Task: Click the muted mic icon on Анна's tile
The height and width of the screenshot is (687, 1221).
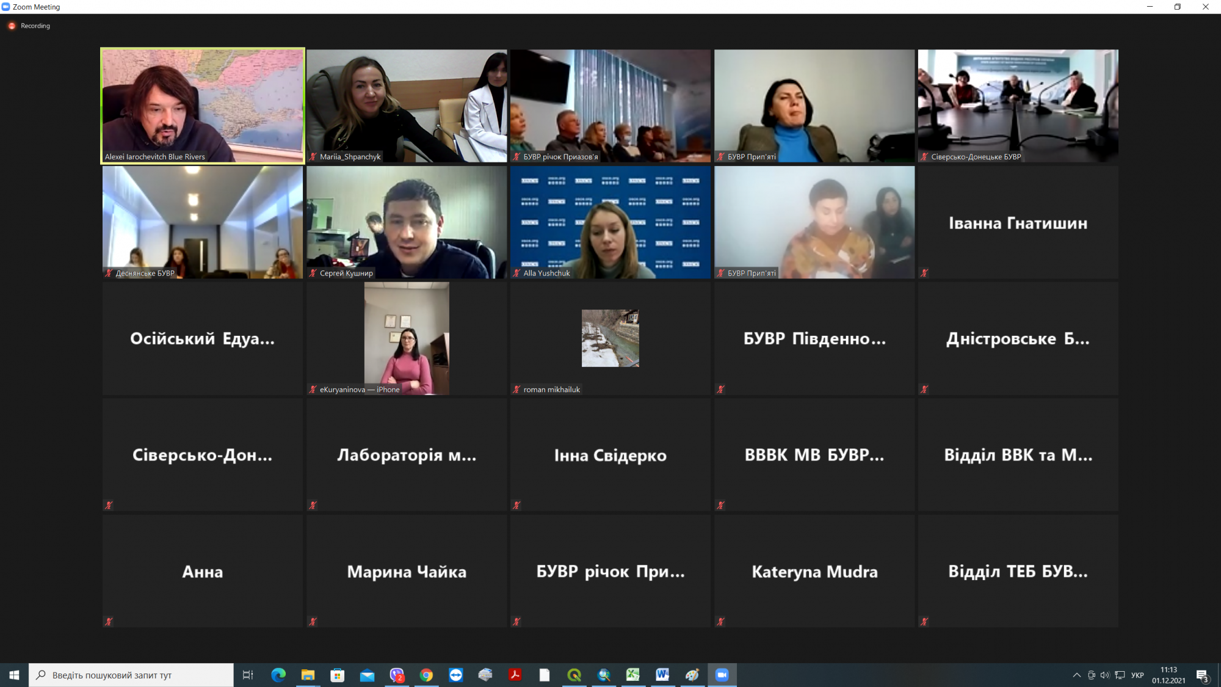Action: click(x=109, y=622)
